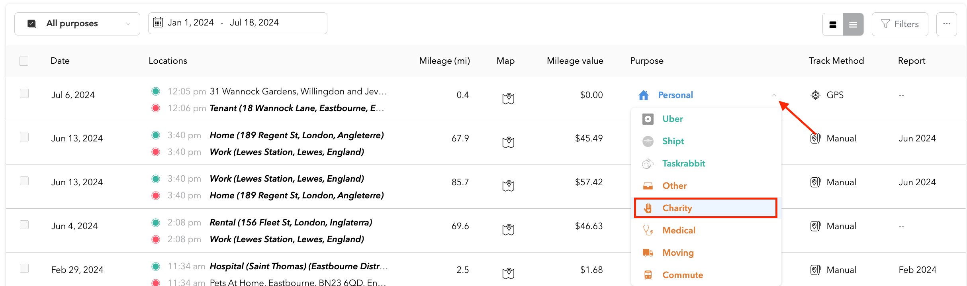Select the Jun 4, 2024 trip checkbox

[24, 225]
